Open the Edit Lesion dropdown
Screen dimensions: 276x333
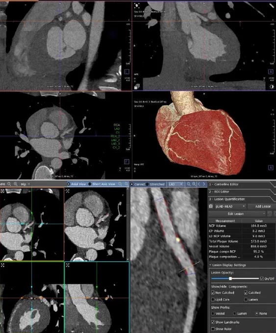(237, 214)
